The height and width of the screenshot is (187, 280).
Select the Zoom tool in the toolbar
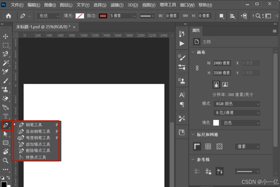[6, 160]
